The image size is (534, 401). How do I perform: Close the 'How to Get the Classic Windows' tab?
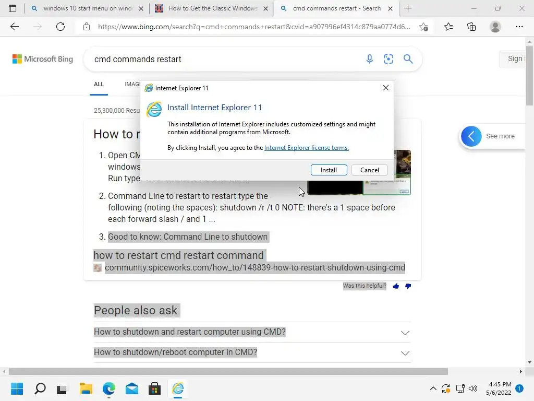coord(265,8)
